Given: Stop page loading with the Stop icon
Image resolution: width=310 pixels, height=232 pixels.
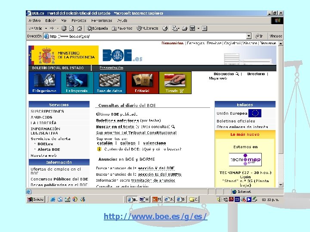Looking at the screenshot, I should pos(64,28).
